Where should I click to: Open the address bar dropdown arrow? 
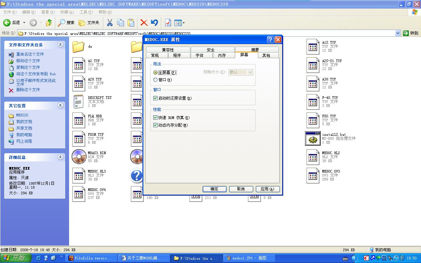pos(398,33)
